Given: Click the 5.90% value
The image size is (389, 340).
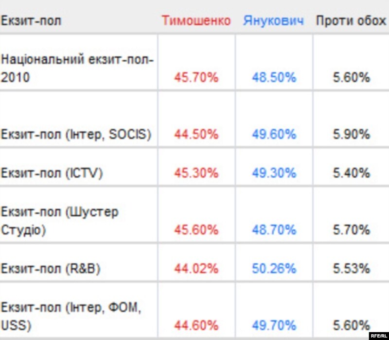Looking at the screenshot, I should point(352,134).
